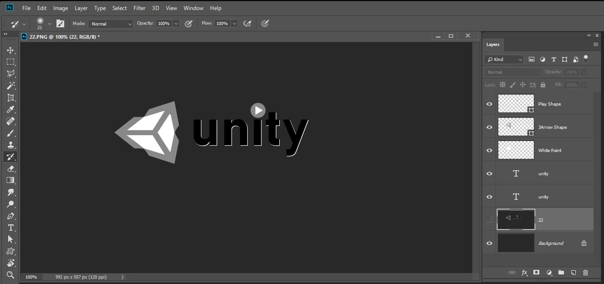The height and width of the screenshot is (284, 604).
Task: Filter for pixel layers
Action: pos(532,59)
